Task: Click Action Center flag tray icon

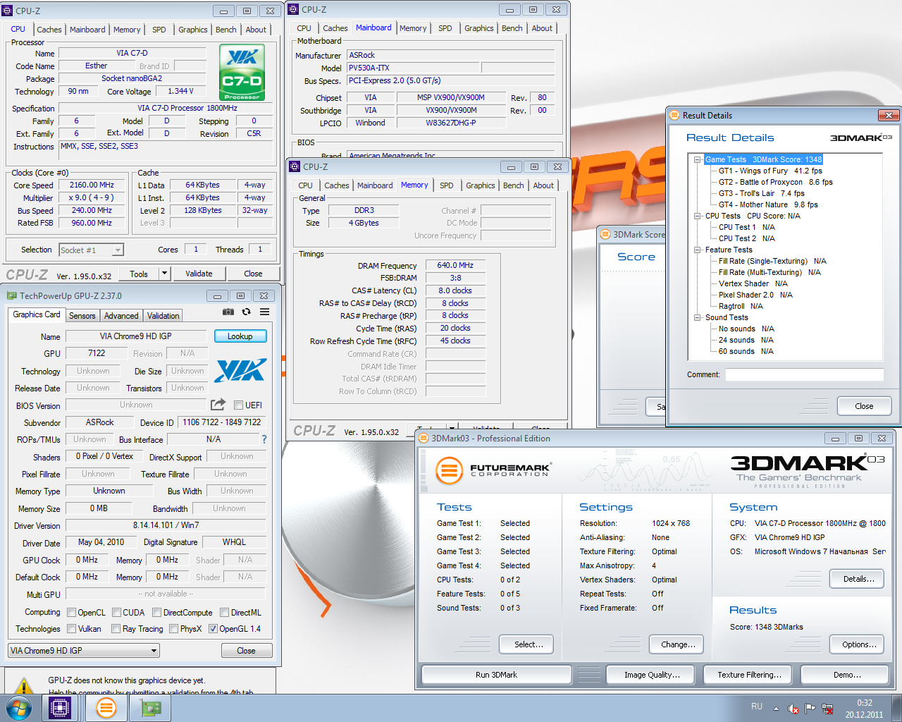Action: [x=810, y=708]
